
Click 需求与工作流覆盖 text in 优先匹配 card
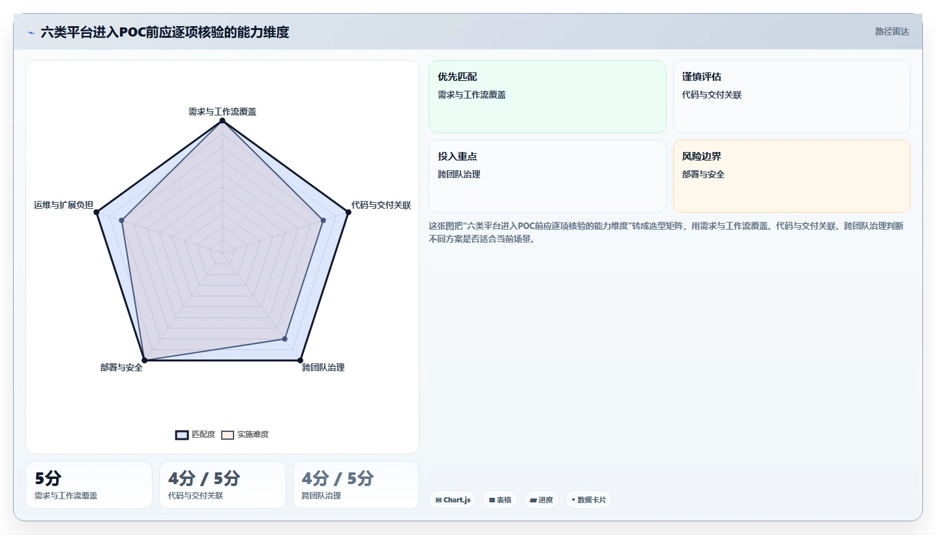pos(472,95)
